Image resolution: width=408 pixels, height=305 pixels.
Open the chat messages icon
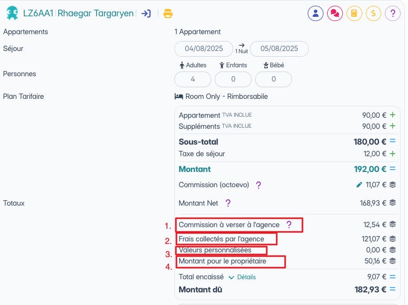pos(334,13)
